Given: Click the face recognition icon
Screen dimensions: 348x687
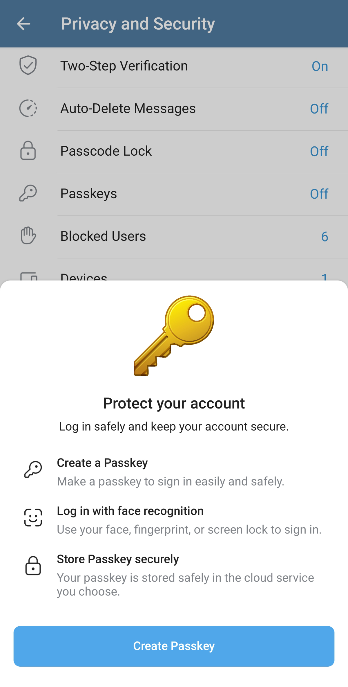Looking at the screenshot, I should point(33,517).
